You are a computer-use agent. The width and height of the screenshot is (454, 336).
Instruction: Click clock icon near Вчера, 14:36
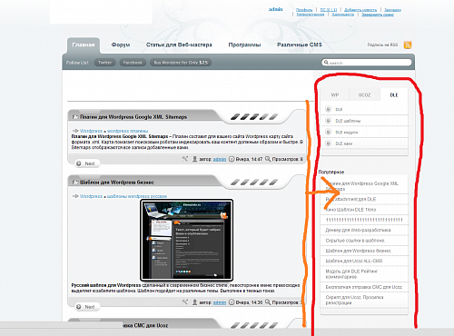pos(232,302)
